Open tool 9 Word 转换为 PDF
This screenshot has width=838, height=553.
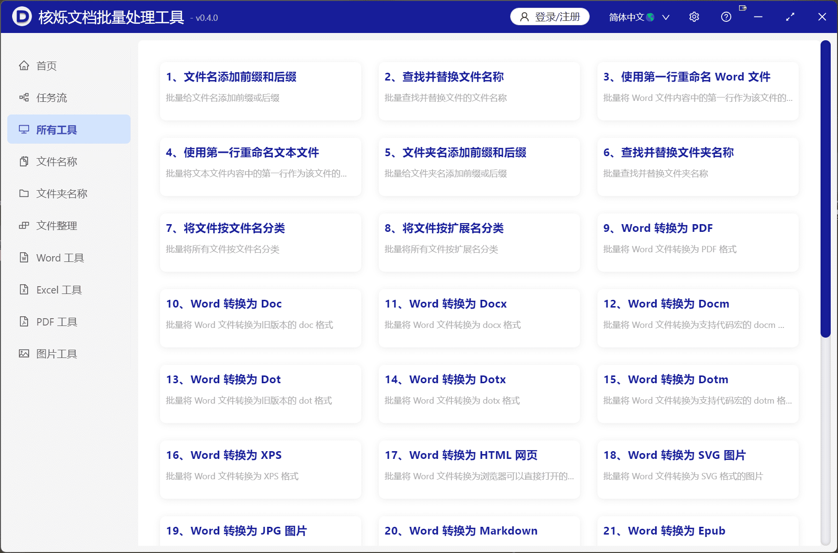point(698,242)
